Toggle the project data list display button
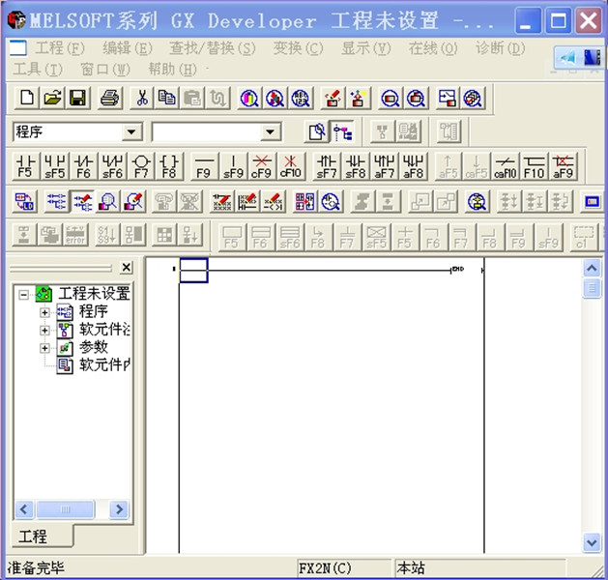The image size is (608, 580). pyautogui.click(x=342, y=132)
